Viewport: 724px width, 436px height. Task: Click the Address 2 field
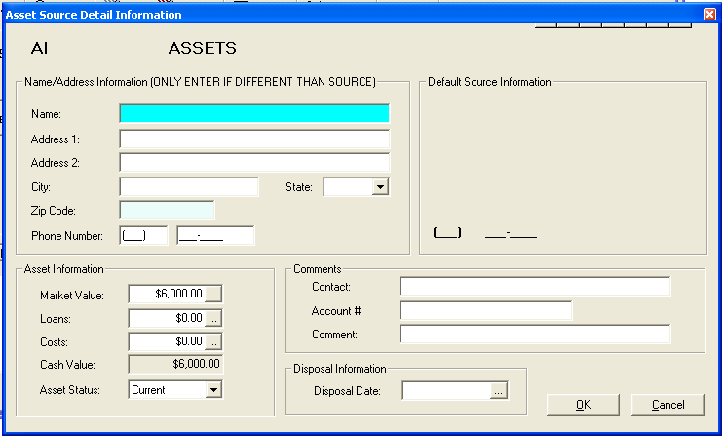(x=254, y=163)
